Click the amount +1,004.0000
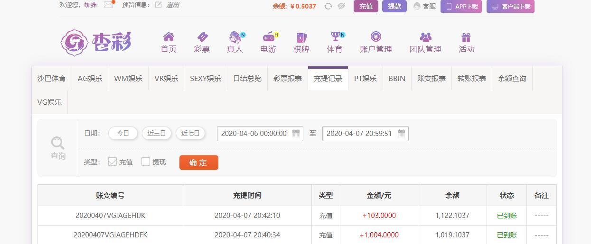The height and width of the screenshot is (244, 591). pyautogui.click(x=379, y=235)
